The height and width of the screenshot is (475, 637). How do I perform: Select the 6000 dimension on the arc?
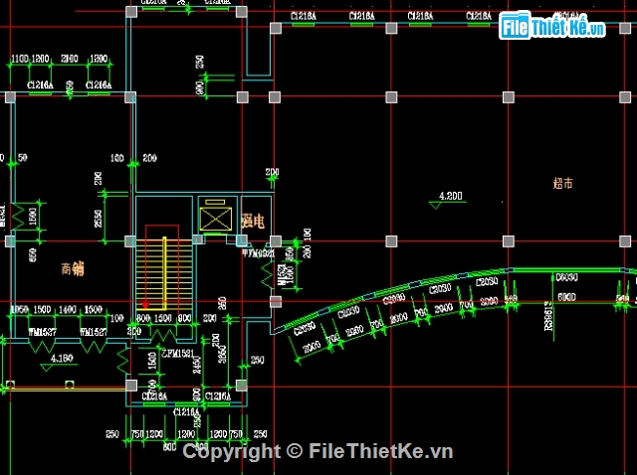point(566,297)
